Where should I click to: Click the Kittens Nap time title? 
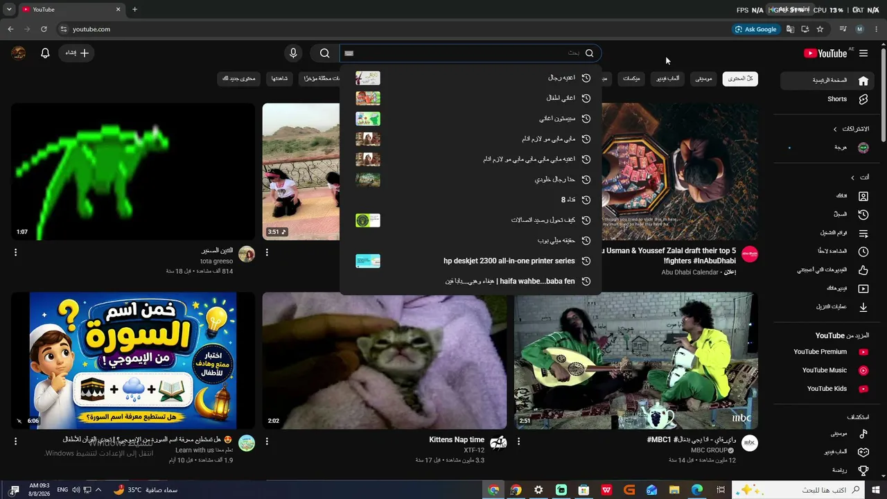[457, 439]
